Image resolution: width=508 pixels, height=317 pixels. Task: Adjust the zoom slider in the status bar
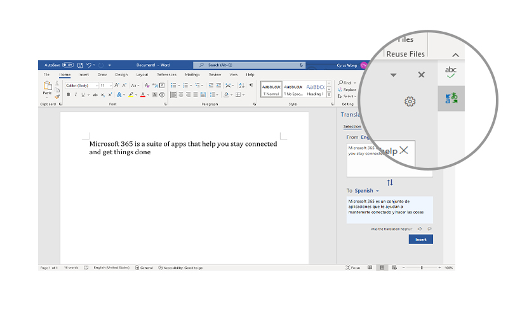pos(422,268)
